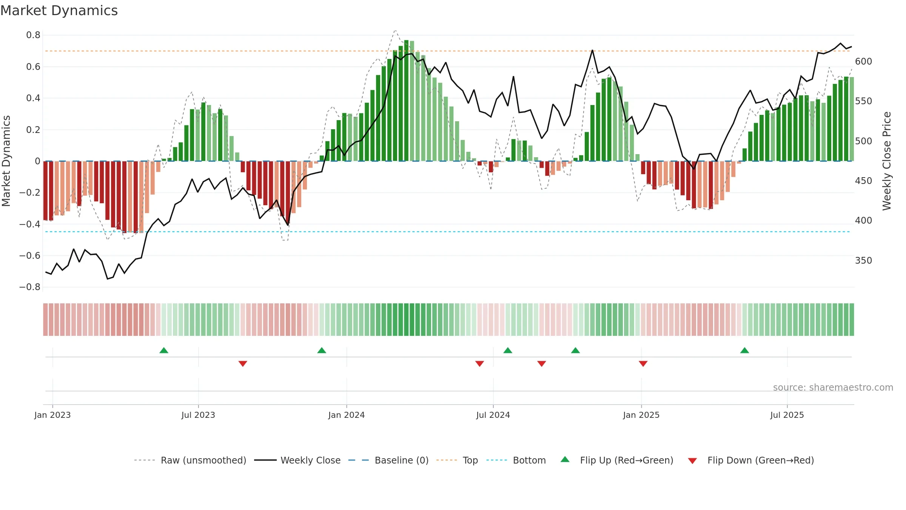Click the 0.4 tick on left axis
Viewport: 906px width, 510px height.
(33, 98)
